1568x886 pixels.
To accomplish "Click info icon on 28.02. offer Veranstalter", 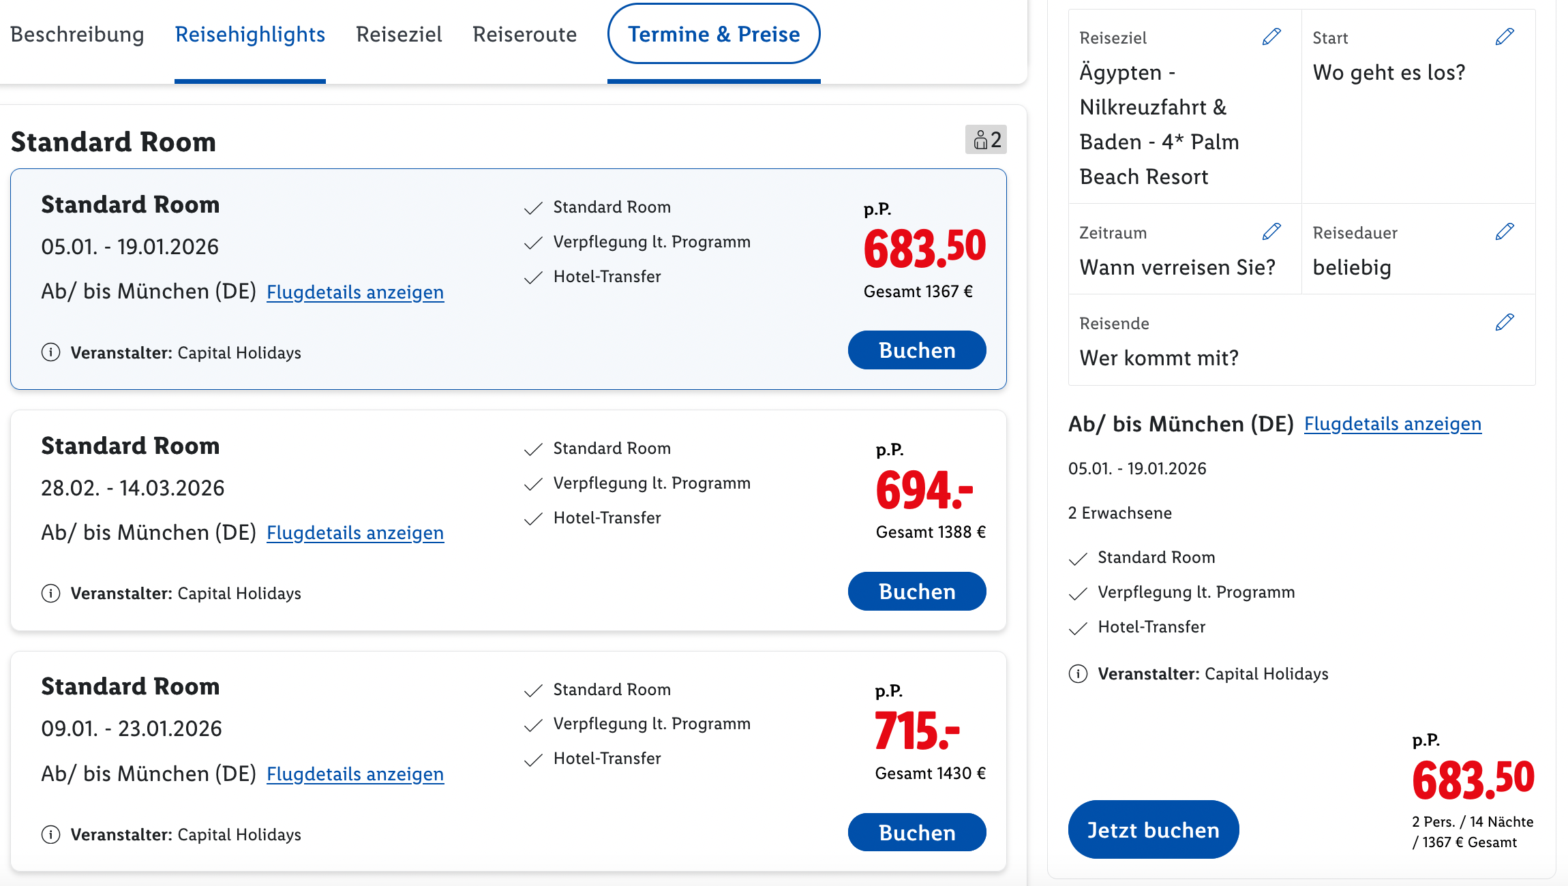I will pyautogui.click(x=50, y=594).
